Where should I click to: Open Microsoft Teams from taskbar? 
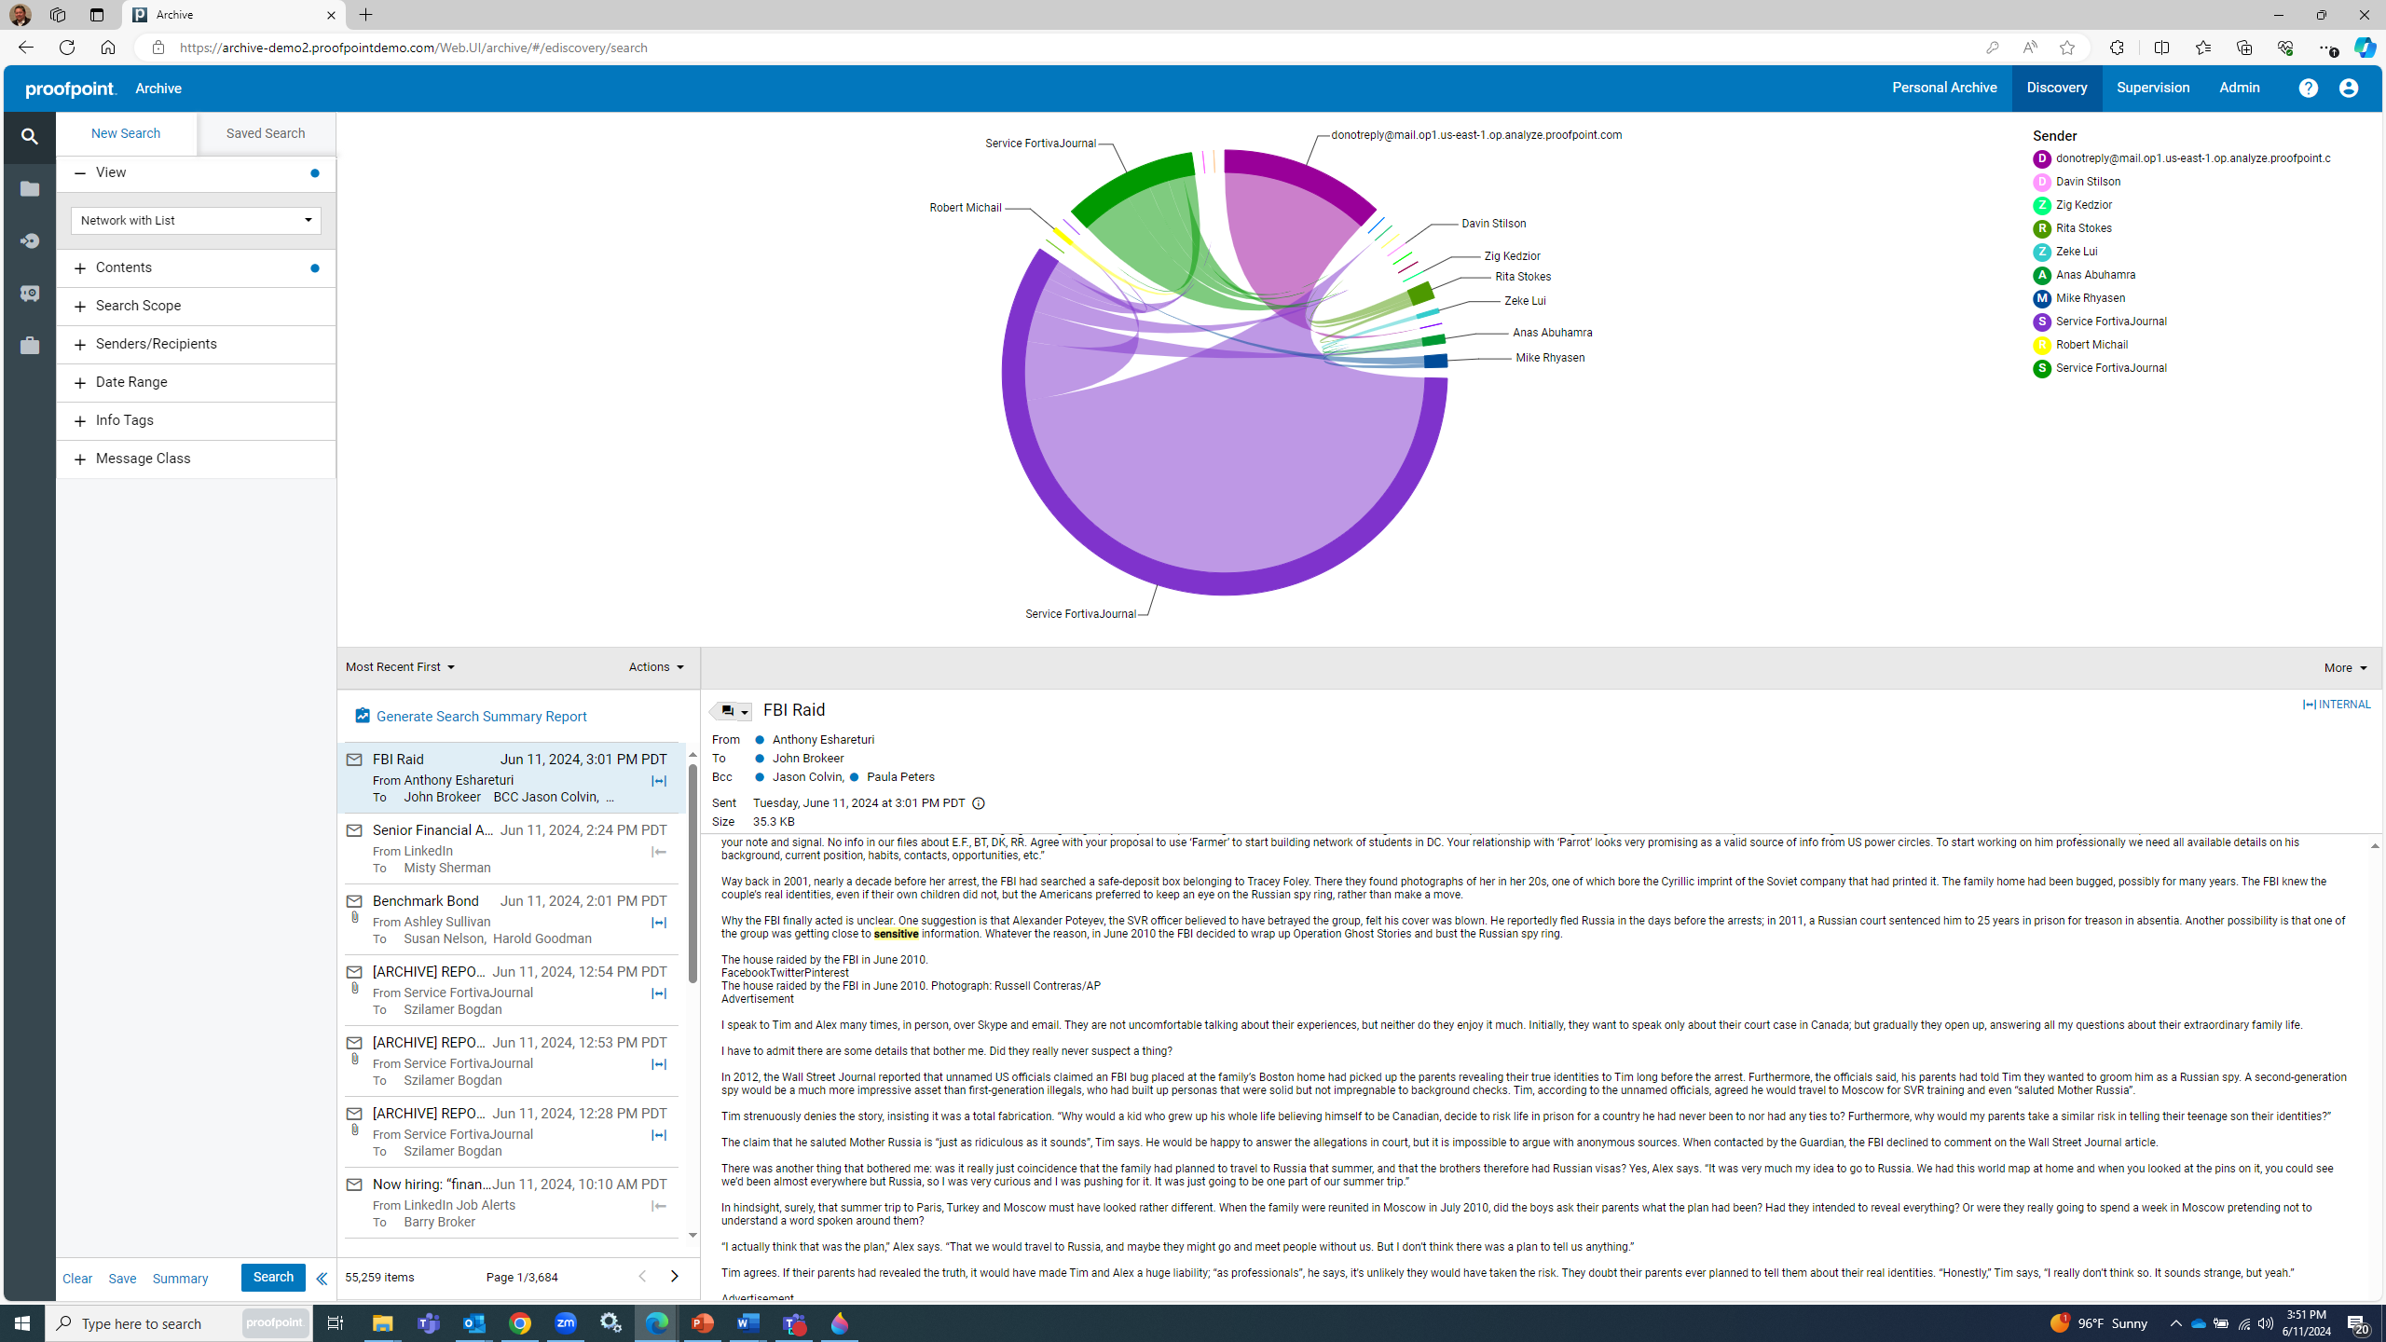[x=429, y=1323]
